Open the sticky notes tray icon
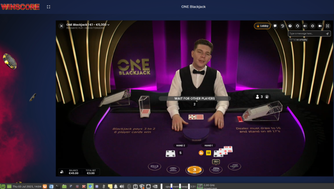Viewport: 334px width, 189px height. coord(110,186)
